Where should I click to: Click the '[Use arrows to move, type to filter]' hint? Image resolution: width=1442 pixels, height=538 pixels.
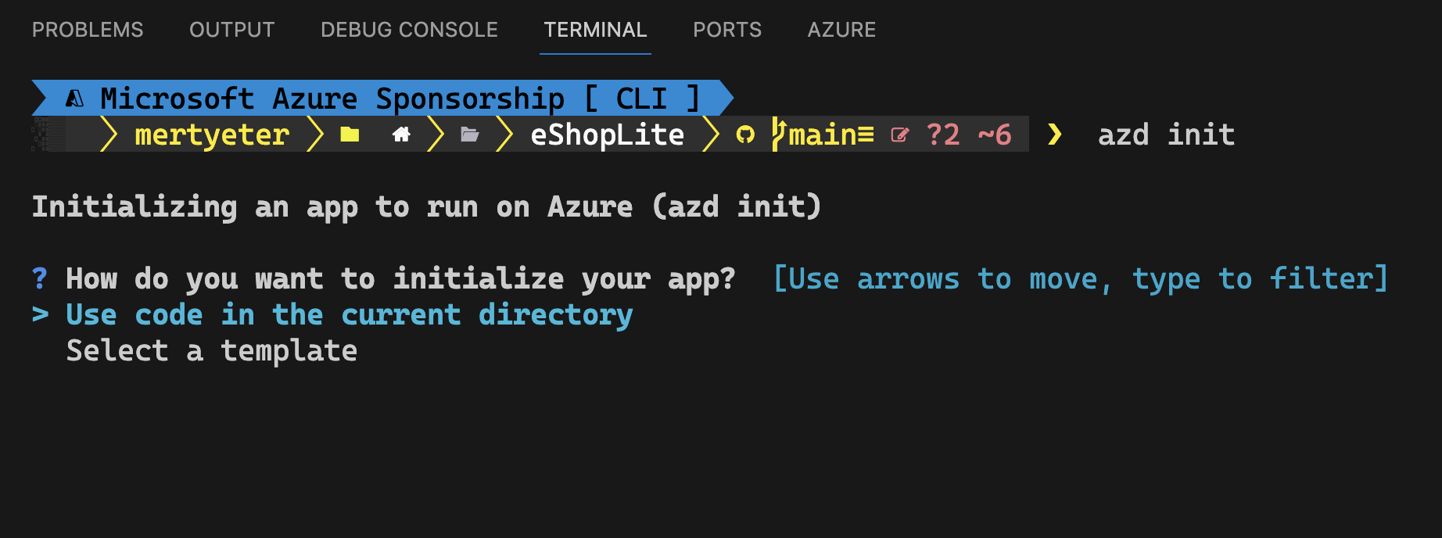click(1080, 279)
